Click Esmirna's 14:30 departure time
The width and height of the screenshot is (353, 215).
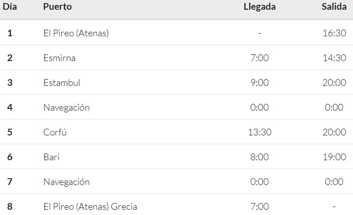334,58
